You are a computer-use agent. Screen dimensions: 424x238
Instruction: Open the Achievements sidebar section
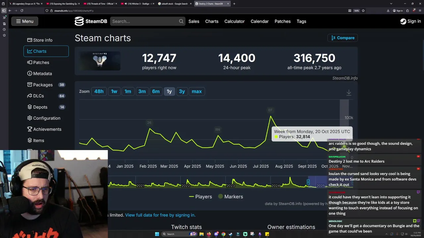44,129
